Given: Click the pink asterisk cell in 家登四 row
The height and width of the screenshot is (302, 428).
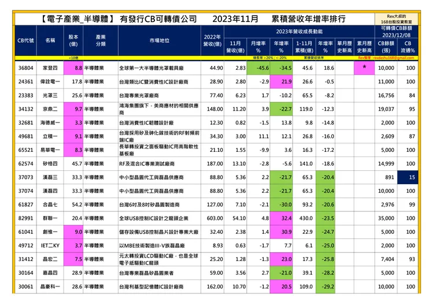Looking at the screenshot, I should [364, 68].
